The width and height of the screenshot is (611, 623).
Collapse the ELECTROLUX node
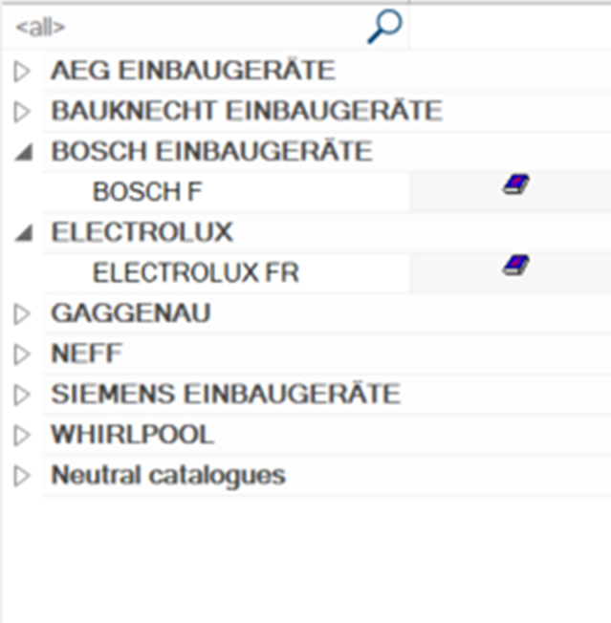pos(24,233)
